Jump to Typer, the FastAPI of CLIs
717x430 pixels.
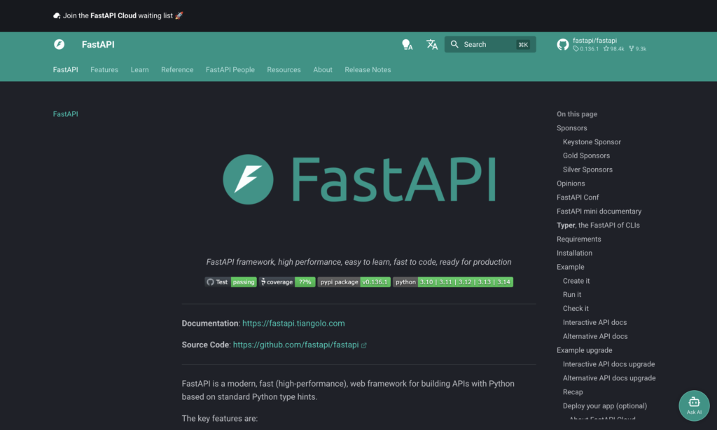pos(598,225)
